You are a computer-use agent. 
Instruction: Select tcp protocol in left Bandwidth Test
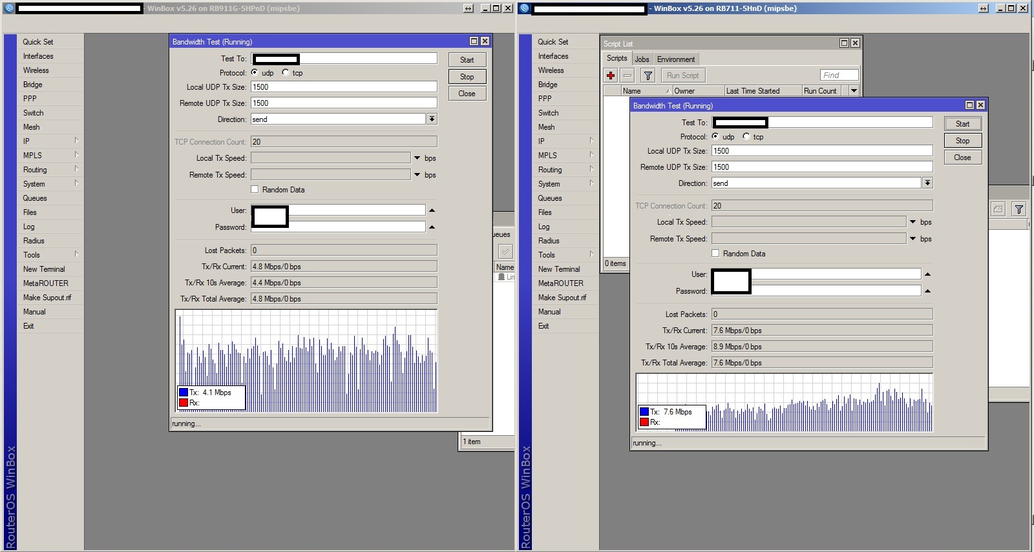[x=286, y=73]
